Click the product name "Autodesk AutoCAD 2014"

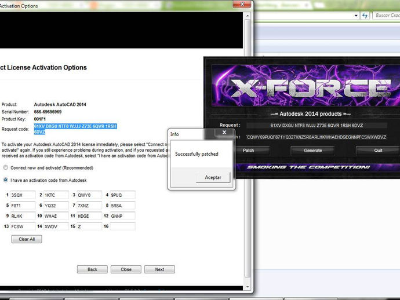pos(60,104)
